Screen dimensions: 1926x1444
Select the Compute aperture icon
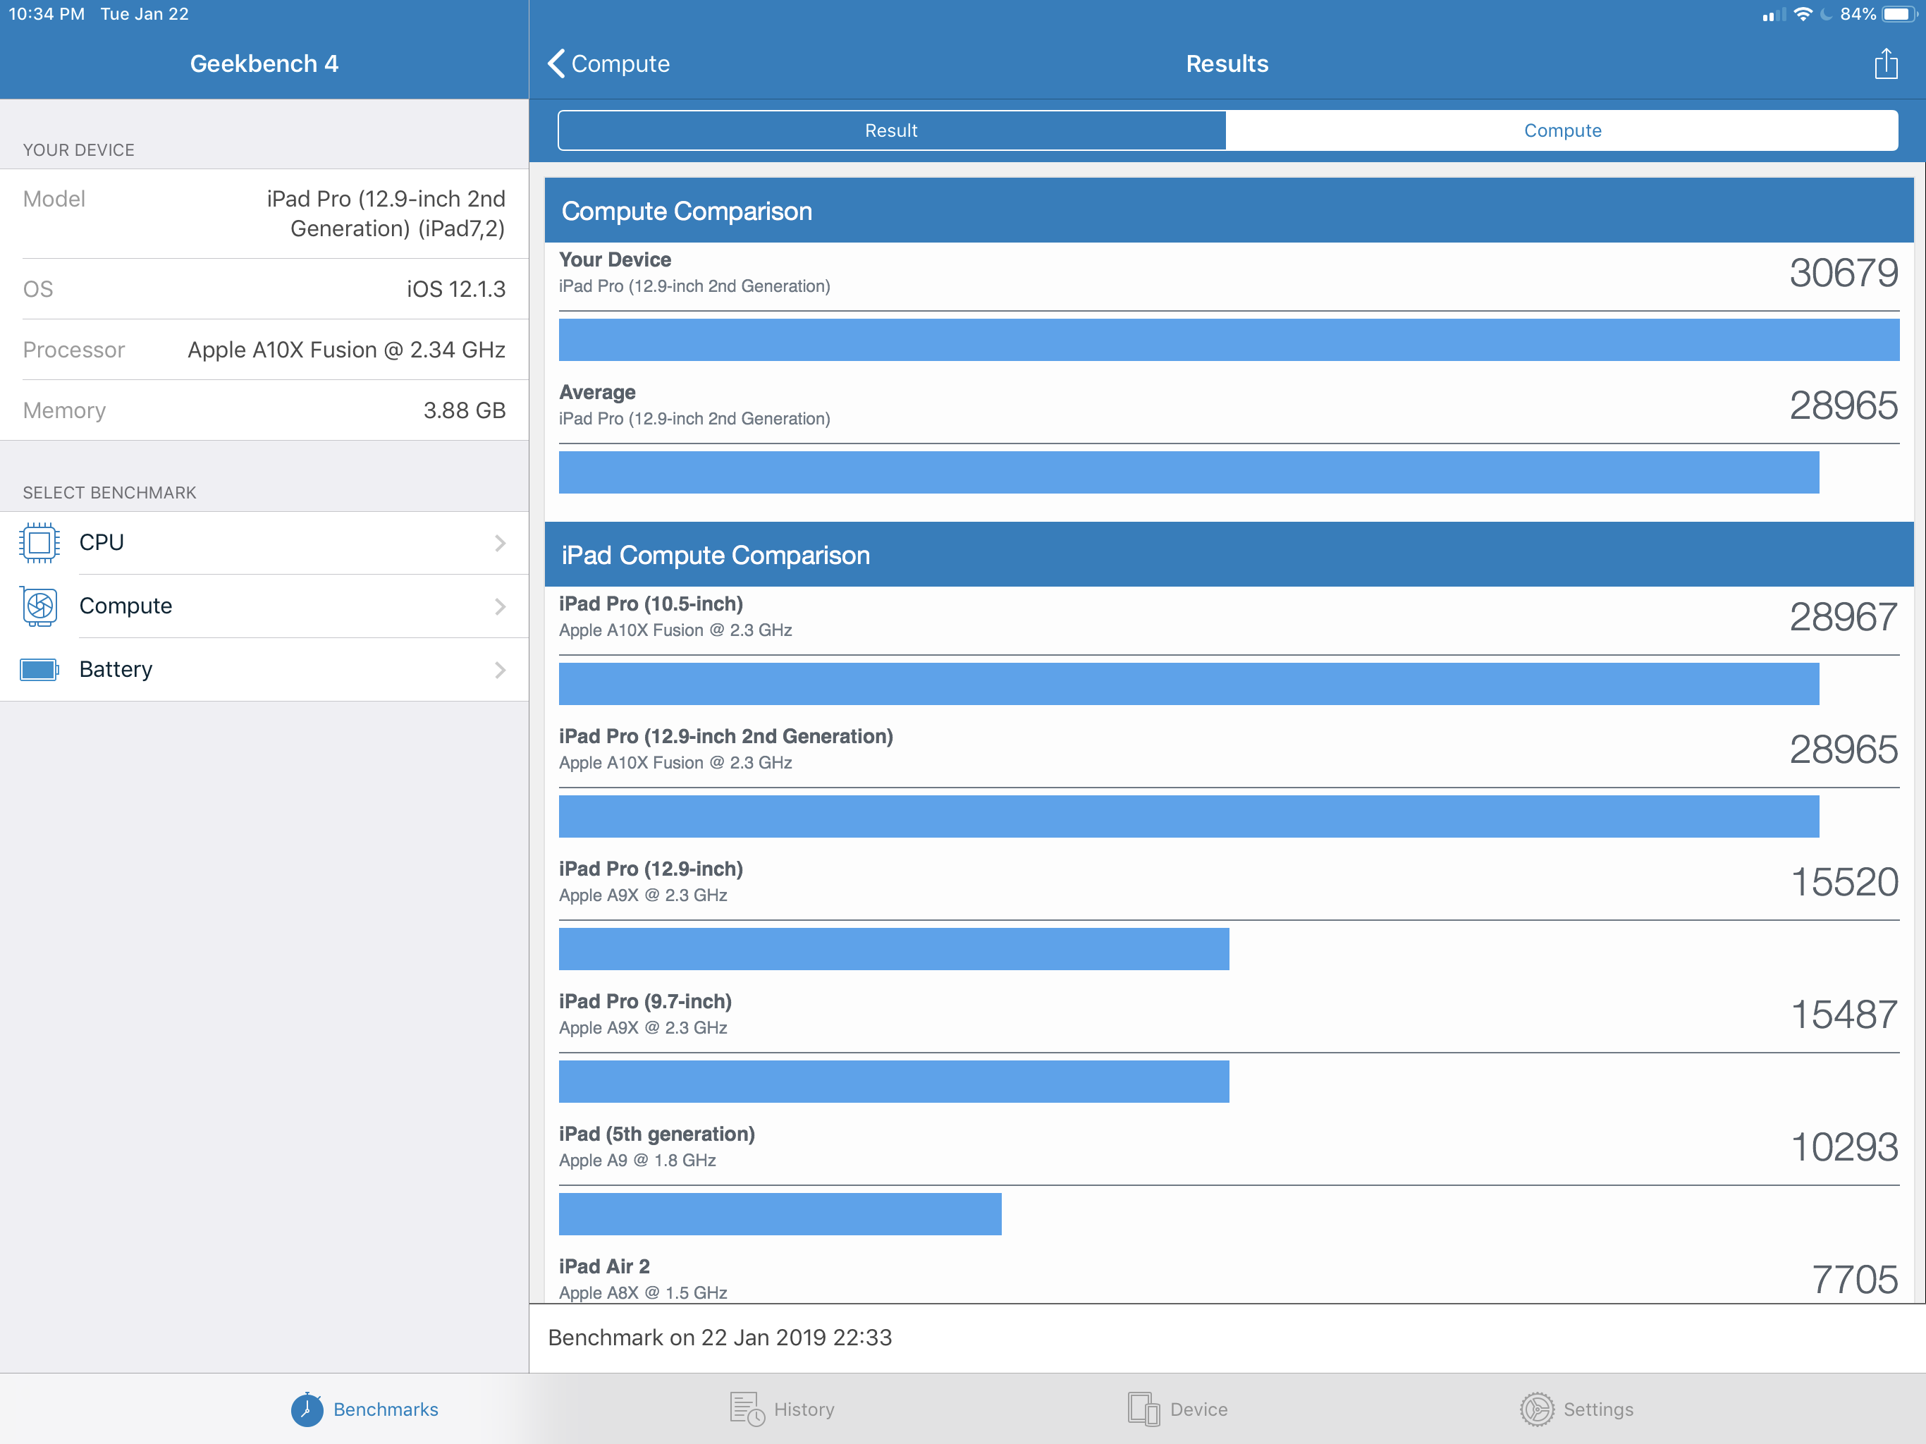(x=39, y=606)
